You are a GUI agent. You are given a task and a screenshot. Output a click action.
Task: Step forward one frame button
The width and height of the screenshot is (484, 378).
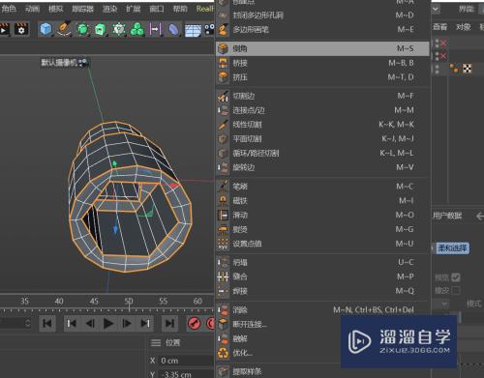pos(127,323)
